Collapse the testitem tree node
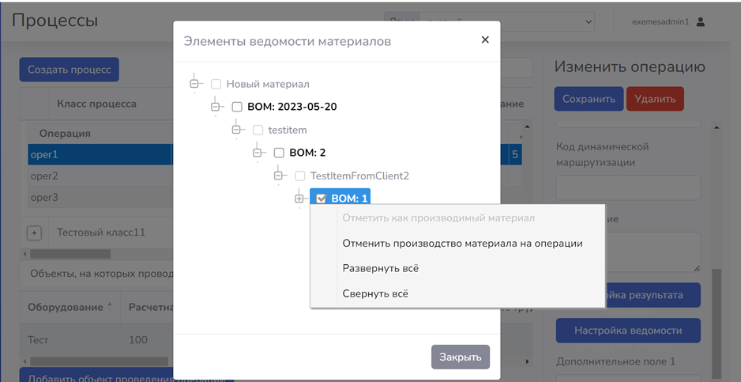Screen dimensions: 741x382 pos(237,130)
